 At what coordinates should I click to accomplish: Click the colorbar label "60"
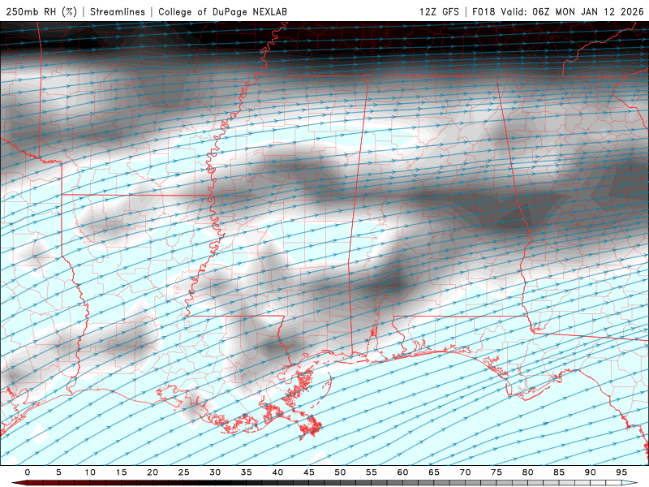[x=402, y=472]
